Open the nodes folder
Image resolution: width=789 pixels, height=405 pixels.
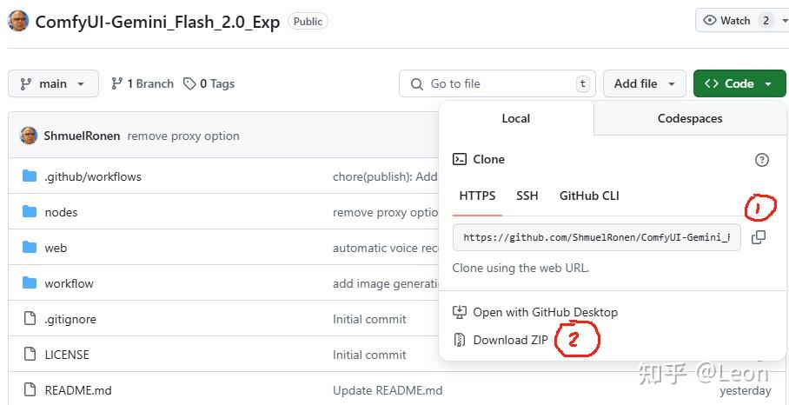tap(61, 212)
